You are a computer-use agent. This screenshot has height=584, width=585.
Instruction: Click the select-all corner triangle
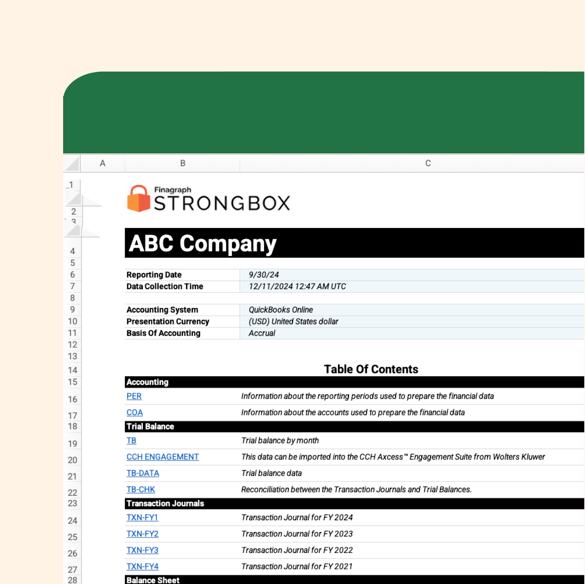coord(72,163)
